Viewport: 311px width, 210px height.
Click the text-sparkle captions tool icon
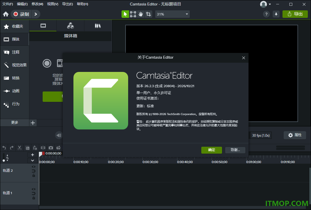(58, 148)
